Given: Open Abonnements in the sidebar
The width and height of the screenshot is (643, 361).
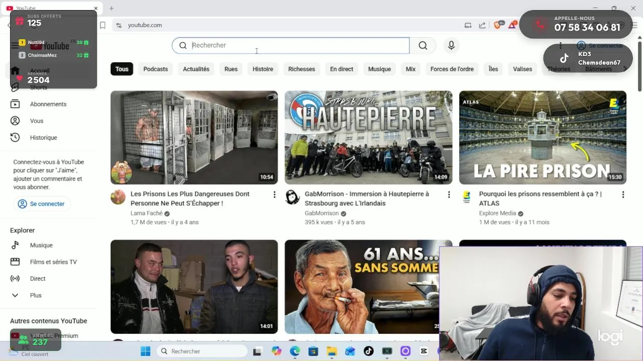Looking at the screenshot, I should pyautogui.click(x=48, y=104).
